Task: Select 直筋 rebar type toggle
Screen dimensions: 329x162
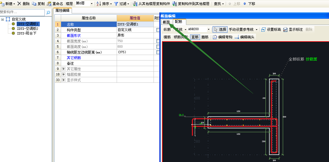Action: [195, 37]
